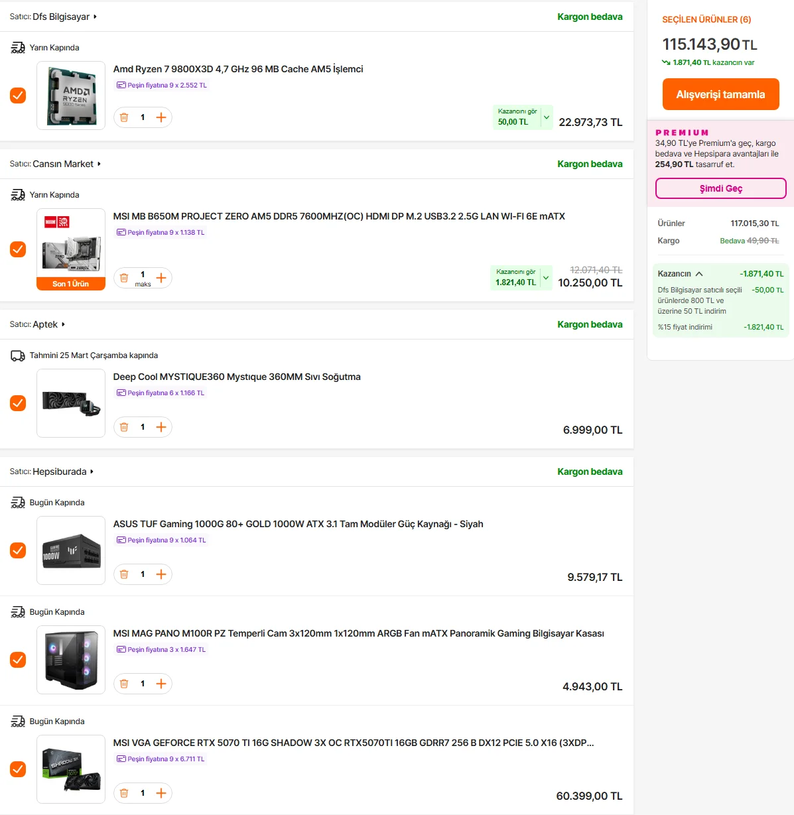794x815 pixels.
Task: Click 'Peşin fiyatına 9 x 6.711 TL' label
Action: point(166,759)
